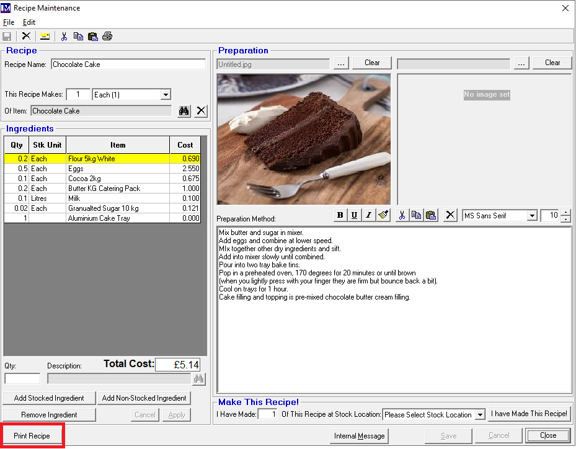Toggle bold formatting for preparation text
This screenshot has height=449, width=576.
tap(340, 215)
